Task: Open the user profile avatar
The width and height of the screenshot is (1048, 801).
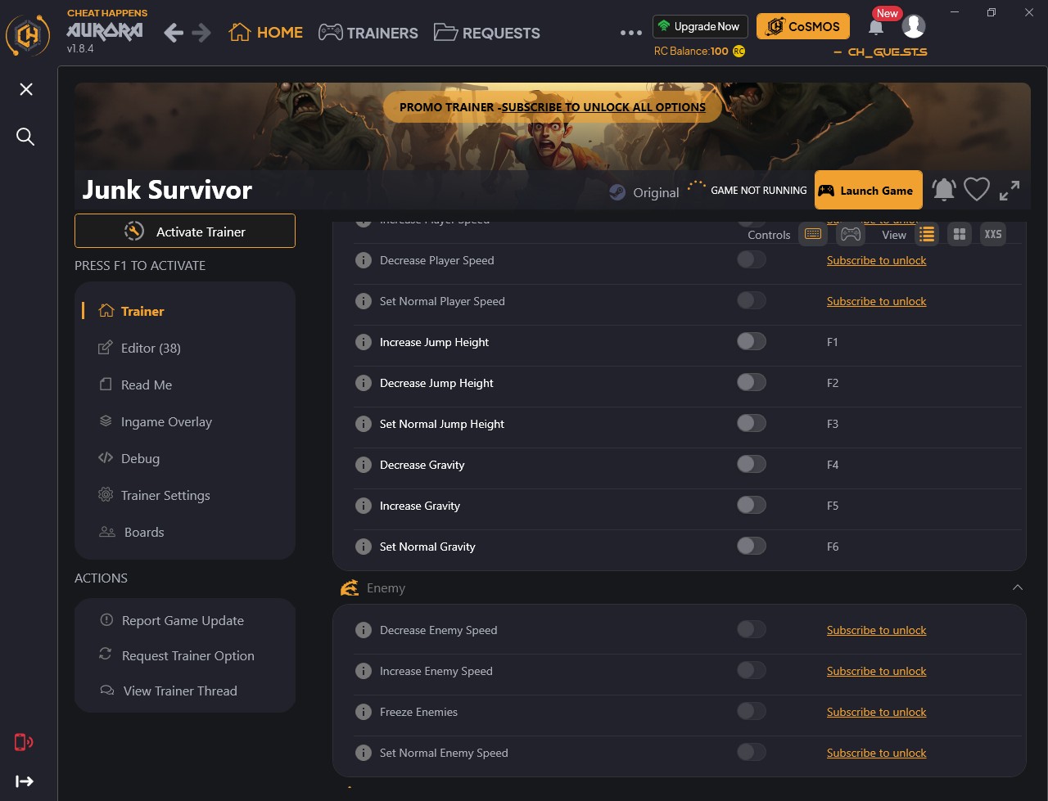Action: (x=914, y=26)
